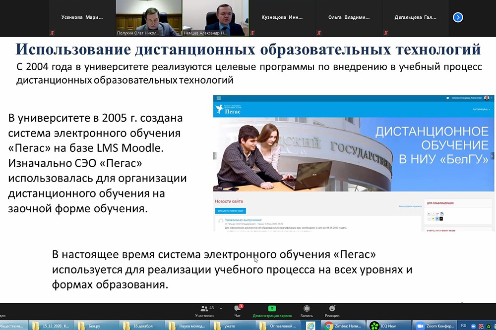Select Полухин Олег video thumbnail
Screen dimensions: 496x330
pos(148,18)
